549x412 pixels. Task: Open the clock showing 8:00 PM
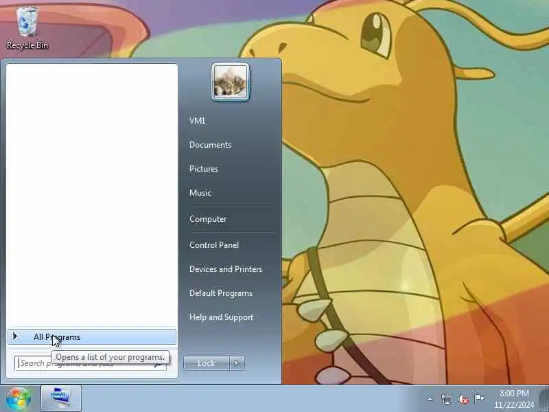[x=514, y=399]
